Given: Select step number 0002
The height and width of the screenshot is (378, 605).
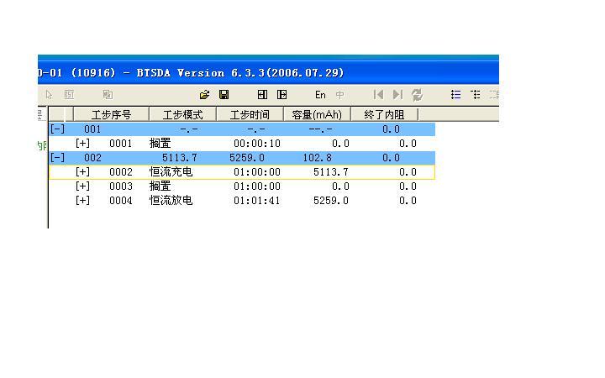Looking at the screenshot, I should point(121,172).
